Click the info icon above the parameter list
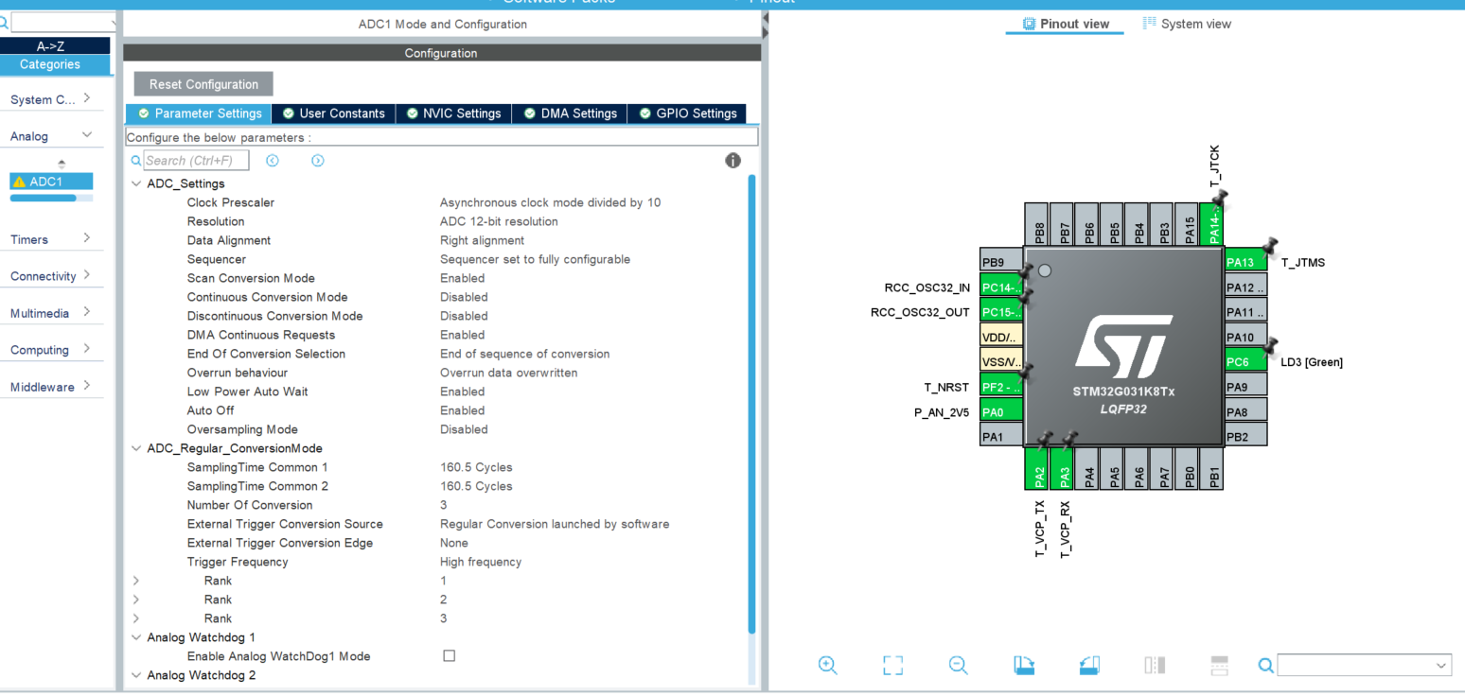This screenshot has width=1465, height=696. tap(732, 160)
